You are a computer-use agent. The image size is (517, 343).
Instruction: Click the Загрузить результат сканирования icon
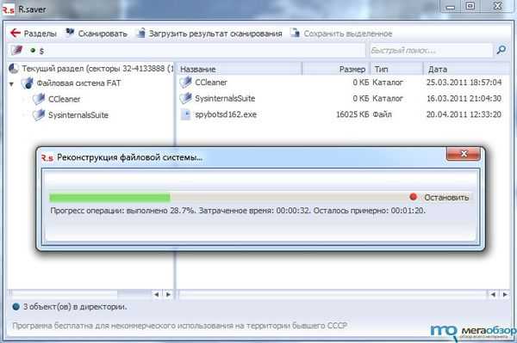[x=141, y=33]
